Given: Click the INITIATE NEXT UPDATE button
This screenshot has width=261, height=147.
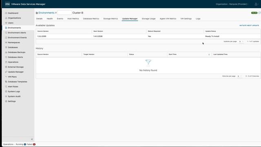Looking at the screenshot, I should pyautogui.click(x=249, y=25).
